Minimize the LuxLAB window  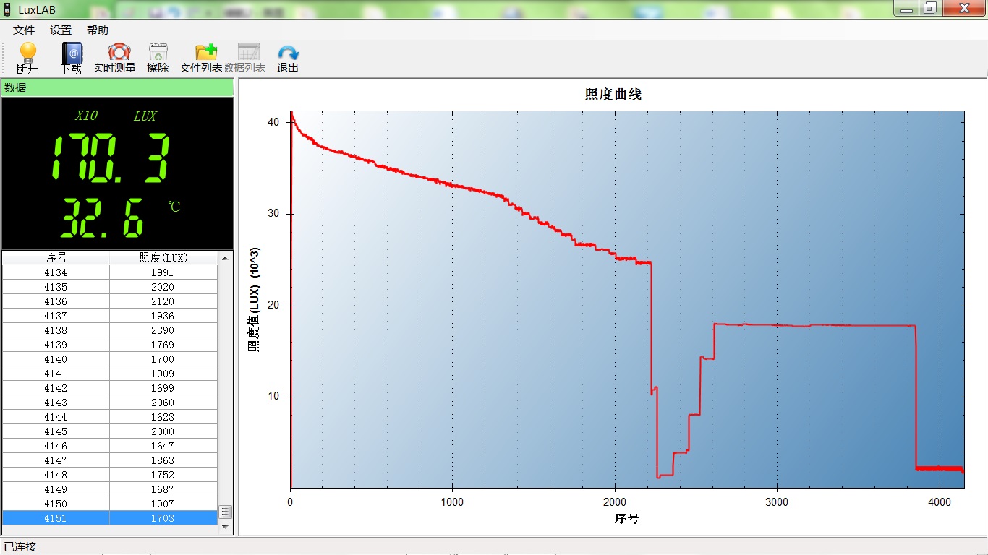907,8
